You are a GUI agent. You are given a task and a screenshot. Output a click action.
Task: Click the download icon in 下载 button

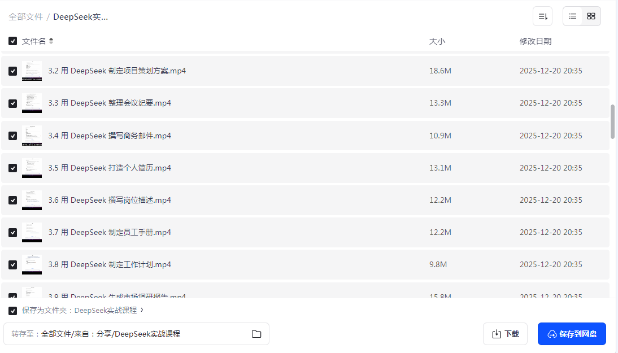497,334
